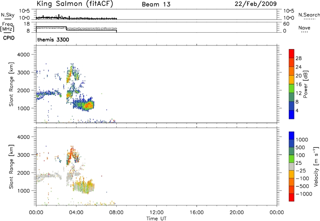The width and height of the screenshot is (320, 221).
Task: Click the "Slant Range [km]" label of Power panel
Action: pos(11,84)
